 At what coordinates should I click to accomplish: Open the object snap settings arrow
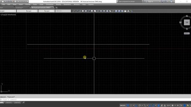[156, 106]
